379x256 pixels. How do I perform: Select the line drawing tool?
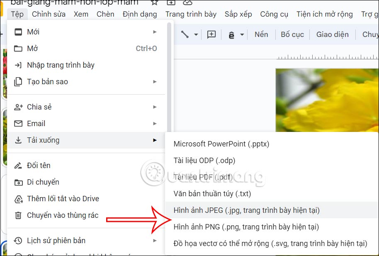point(185,34)
